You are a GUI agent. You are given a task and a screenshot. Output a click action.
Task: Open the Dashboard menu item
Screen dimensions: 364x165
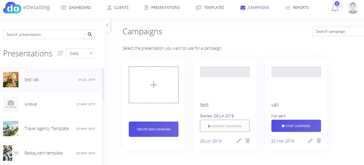pyautogui.click(x=76, y=8)
